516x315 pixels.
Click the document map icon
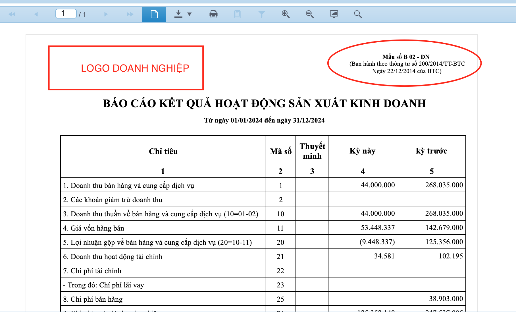(238, 14)
